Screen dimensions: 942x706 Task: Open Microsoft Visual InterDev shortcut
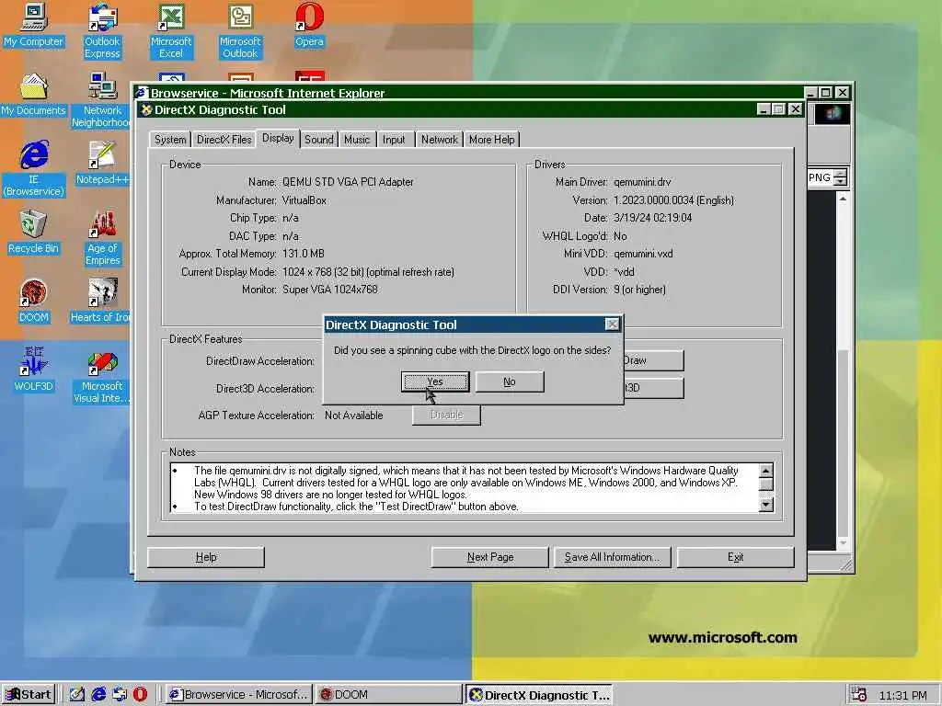(102, 376)
